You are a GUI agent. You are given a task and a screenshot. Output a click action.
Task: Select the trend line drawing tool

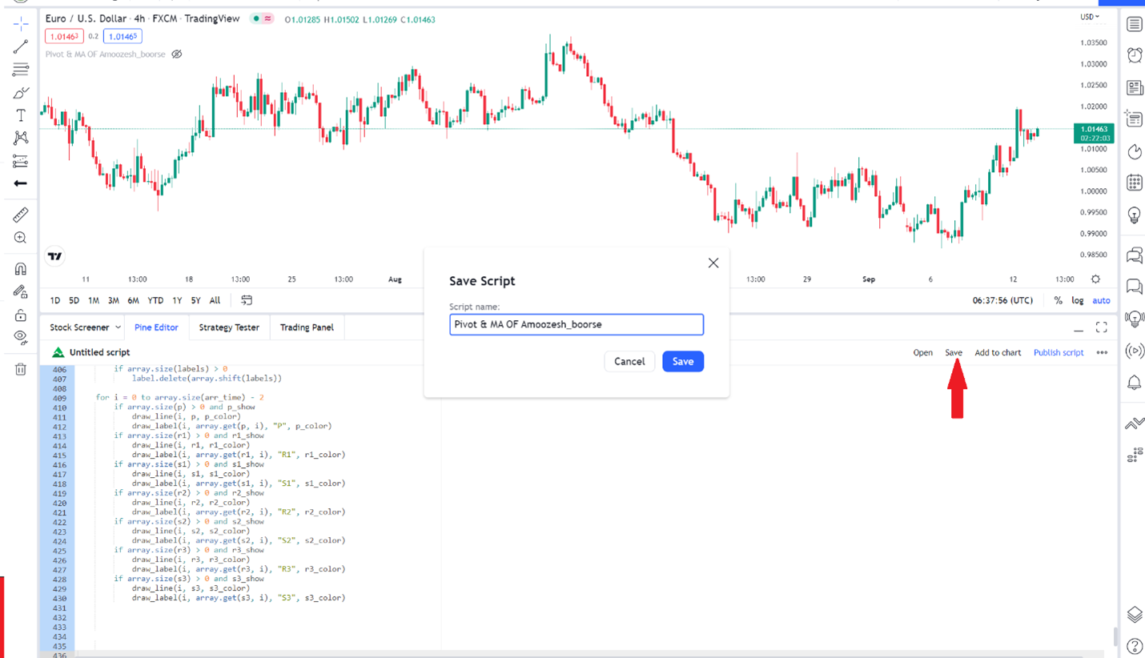[21, 46]
